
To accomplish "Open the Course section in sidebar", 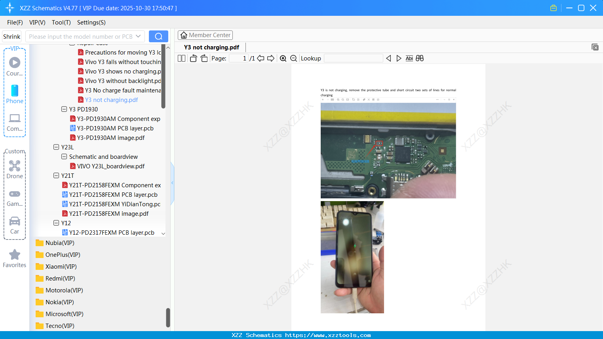I will [x=15, y=66].
